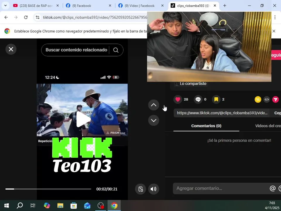This screenshot has width=281, height=211.
Task: Close the (9) Facebook tab
Action: tap(110, 6)
